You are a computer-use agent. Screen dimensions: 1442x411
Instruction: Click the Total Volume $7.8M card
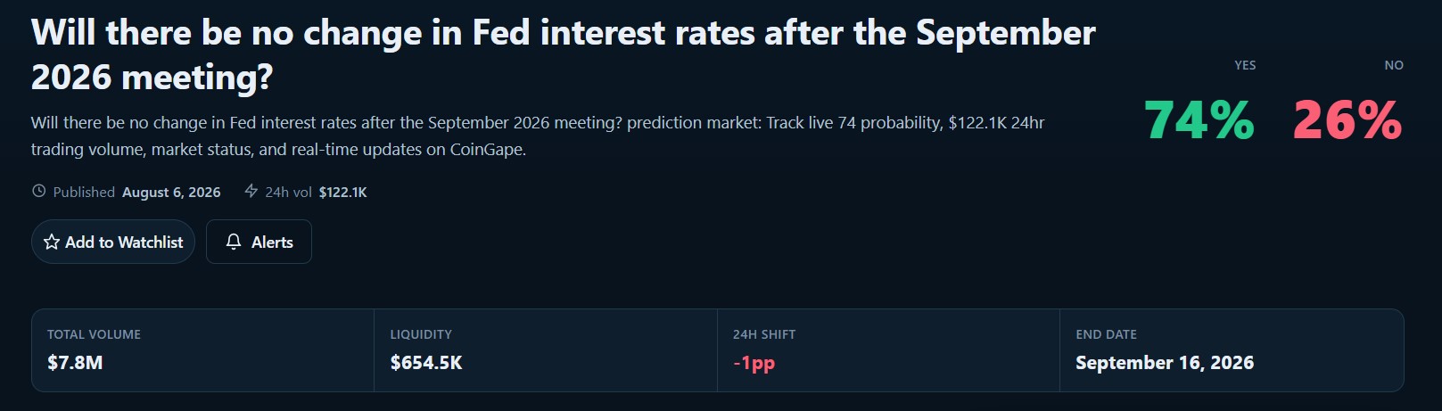[x=202, y=350]
